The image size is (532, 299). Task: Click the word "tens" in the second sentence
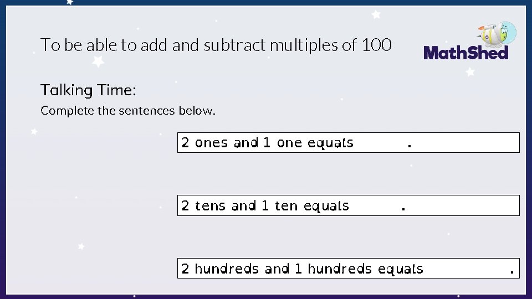pos(211,206)
